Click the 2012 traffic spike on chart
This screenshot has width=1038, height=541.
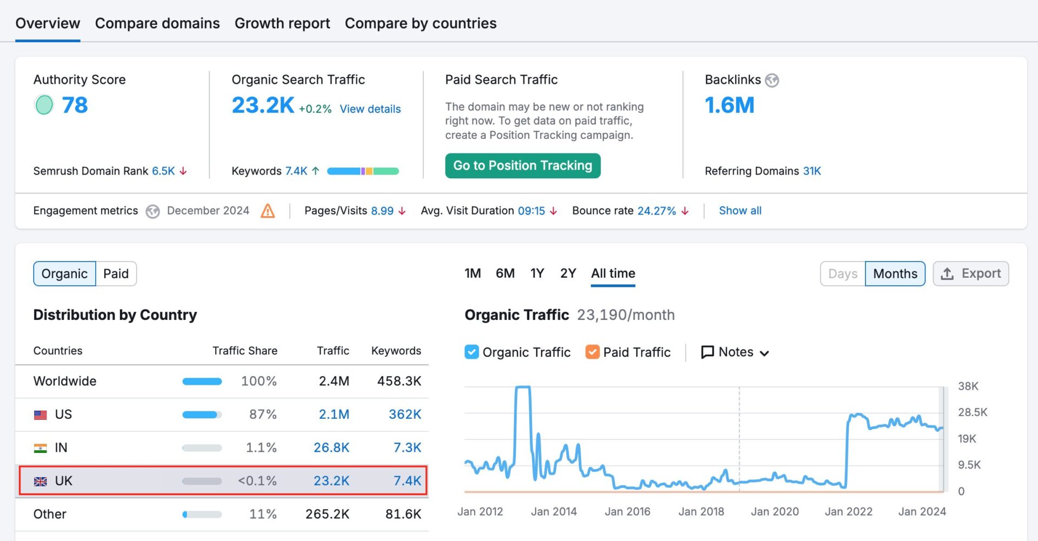click(x=523, y=388)
